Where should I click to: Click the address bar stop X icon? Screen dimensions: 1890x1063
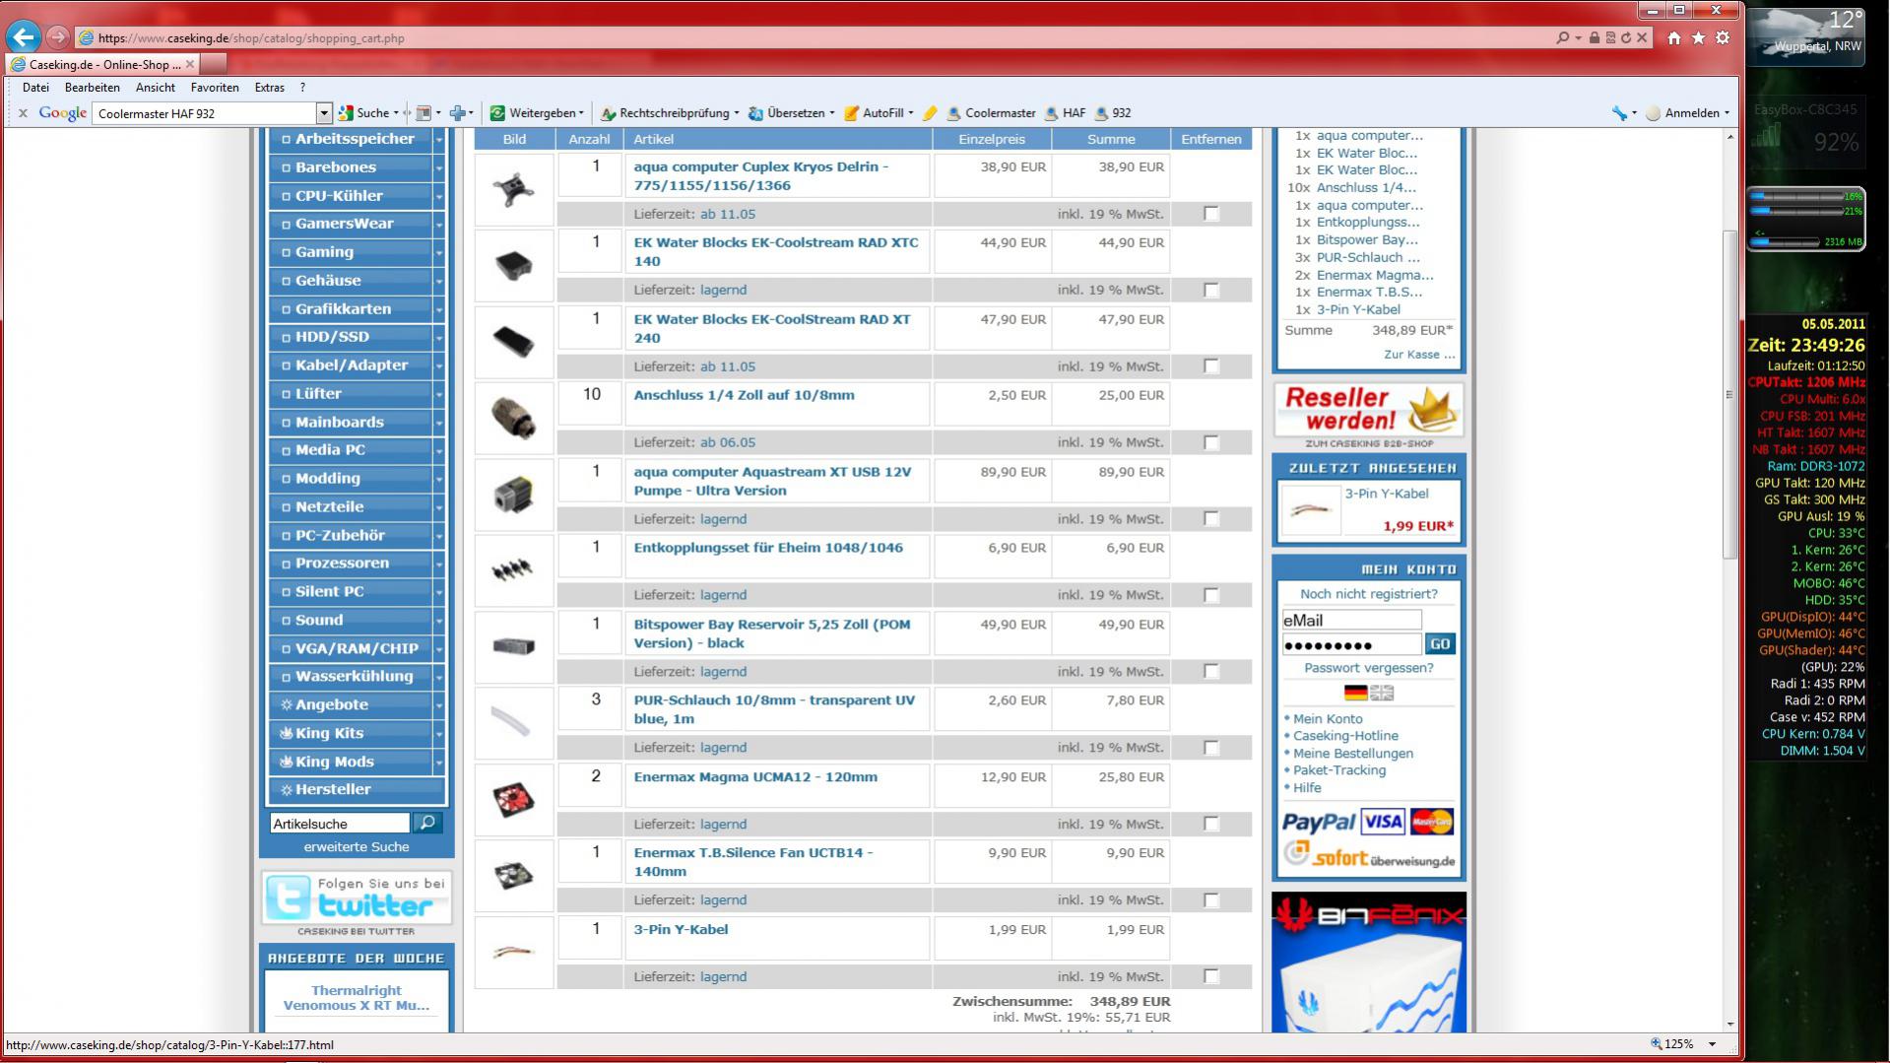point(1642,37)
